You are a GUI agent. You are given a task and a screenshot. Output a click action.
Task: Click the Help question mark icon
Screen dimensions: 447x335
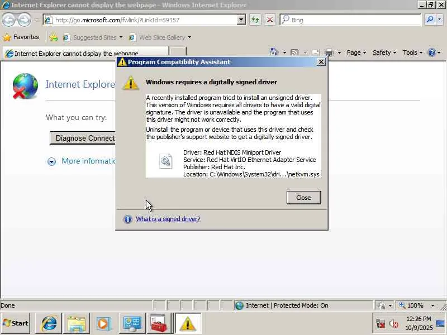coord(432,52)
